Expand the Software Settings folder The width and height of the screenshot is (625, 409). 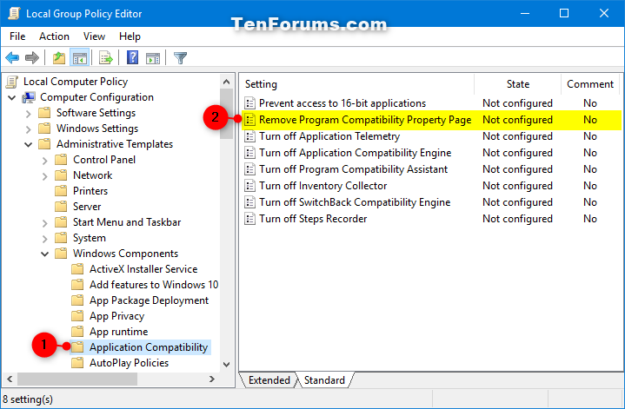[29, 114]
